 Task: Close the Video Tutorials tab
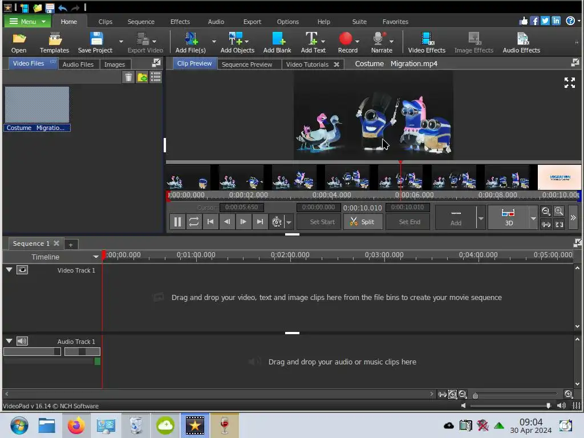tap(336, 64)
